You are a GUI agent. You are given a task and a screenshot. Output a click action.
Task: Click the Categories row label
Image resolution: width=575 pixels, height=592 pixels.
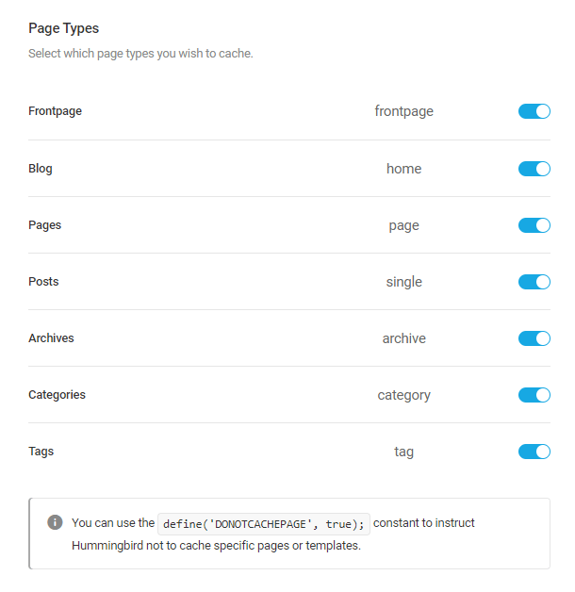pyautogui.click(x=57, y=395)
